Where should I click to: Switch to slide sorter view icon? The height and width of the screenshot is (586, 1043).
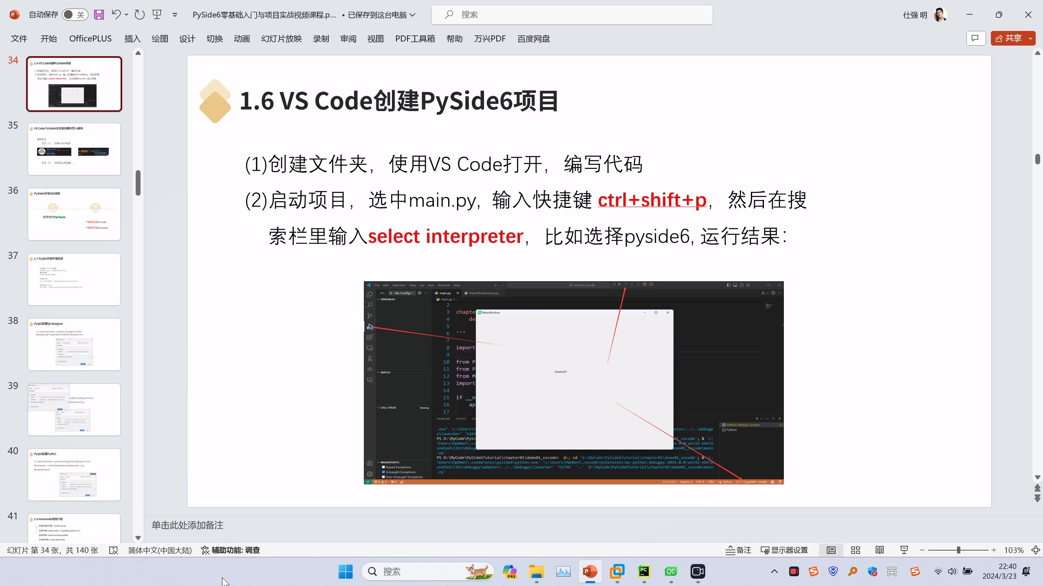click(855, 550)
